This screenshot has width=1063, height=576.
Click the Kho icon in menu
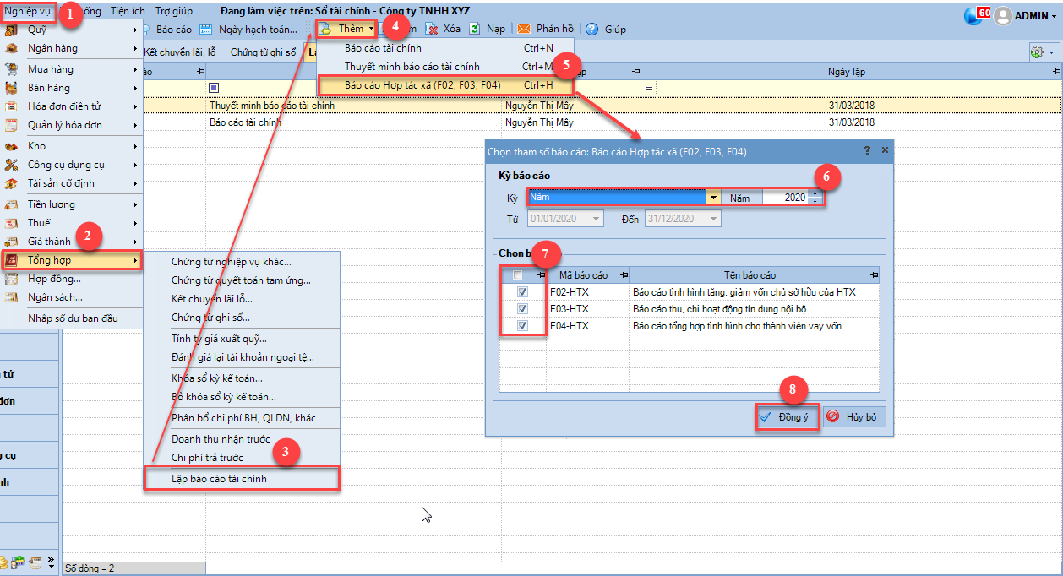point(12,146)
